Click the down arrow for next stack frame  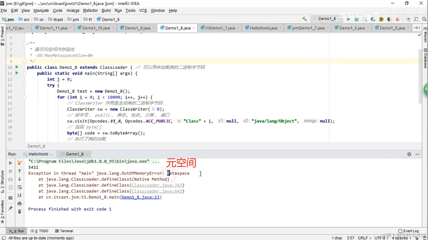(x=19, y=179)
